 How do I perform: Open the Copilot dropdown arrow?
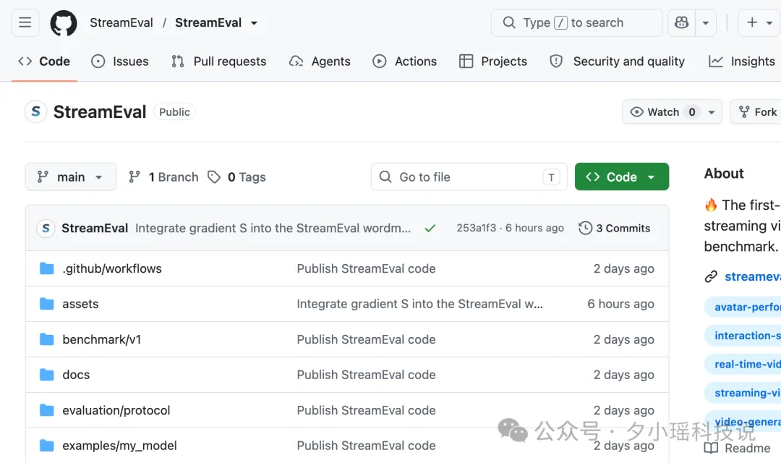706,22
